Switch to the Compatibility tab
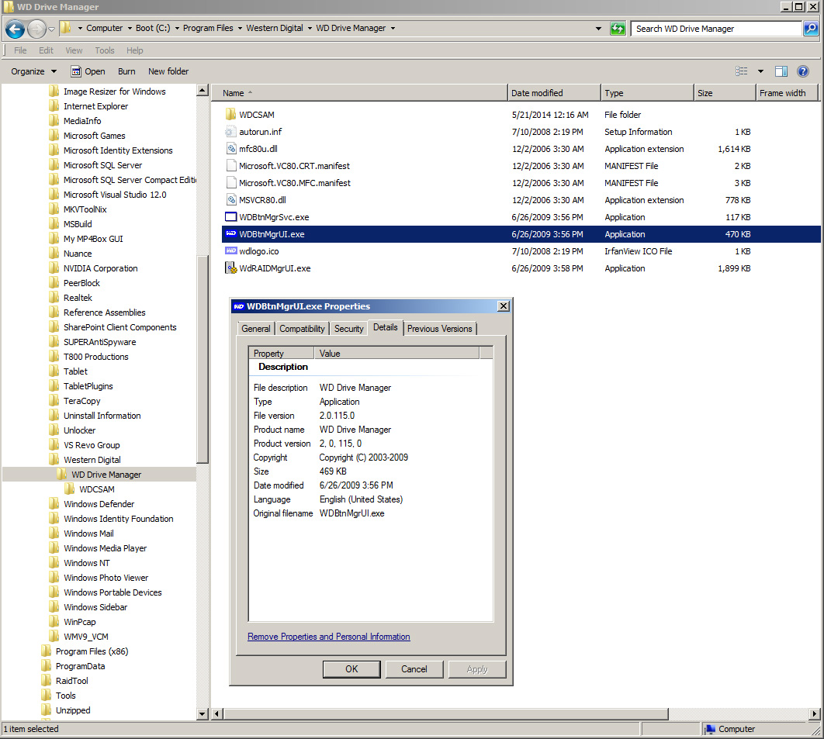Image resolution: width=824 pixels, height=739 pixels. (302, 329)
